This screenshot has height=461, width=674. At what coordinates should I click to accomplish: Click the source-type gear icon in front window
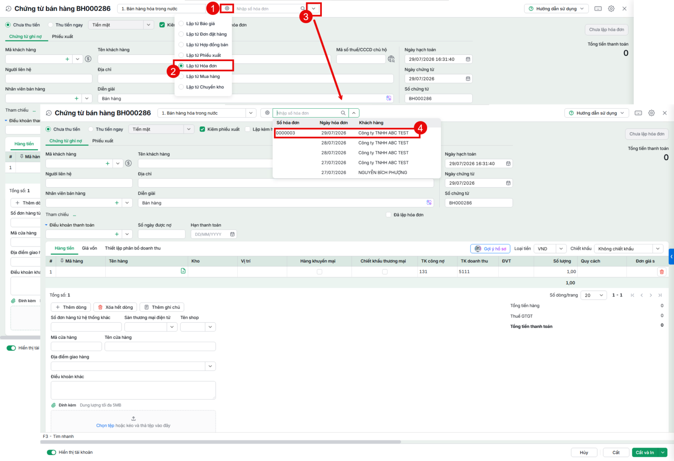(267, 113)
